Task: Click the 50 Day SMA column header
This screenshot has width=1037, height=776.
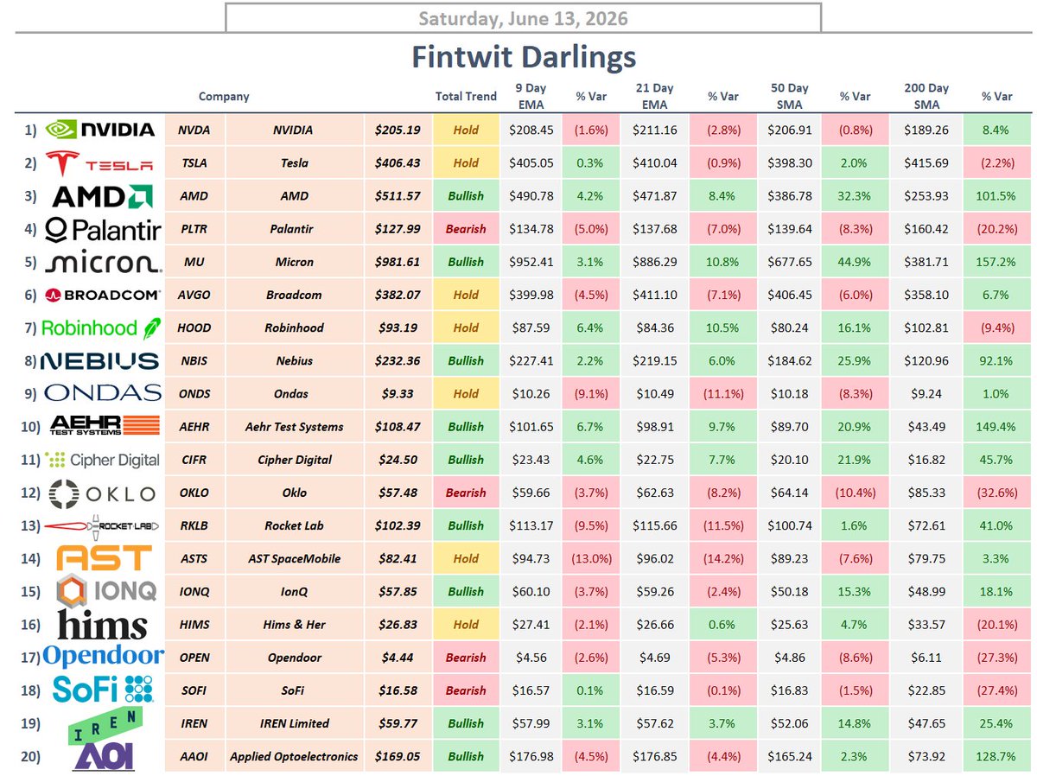Action: (x=789, y=96)
